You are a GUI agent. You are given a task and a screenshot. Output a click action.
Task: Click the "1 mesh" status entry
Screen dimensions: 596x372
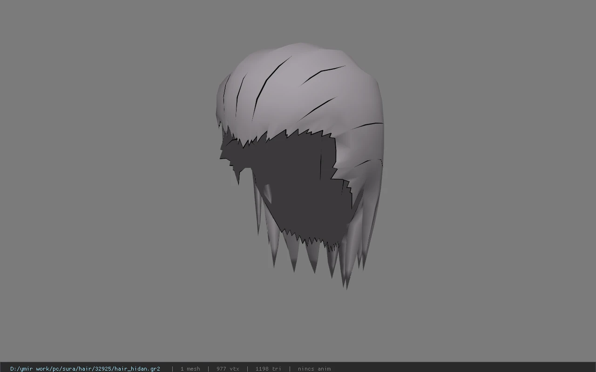coord(190,369)
